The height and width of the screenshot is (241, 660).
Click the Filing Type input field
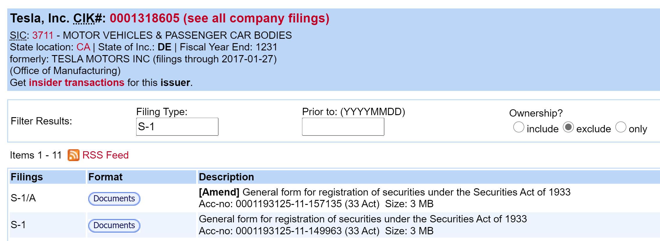(177, 127)
